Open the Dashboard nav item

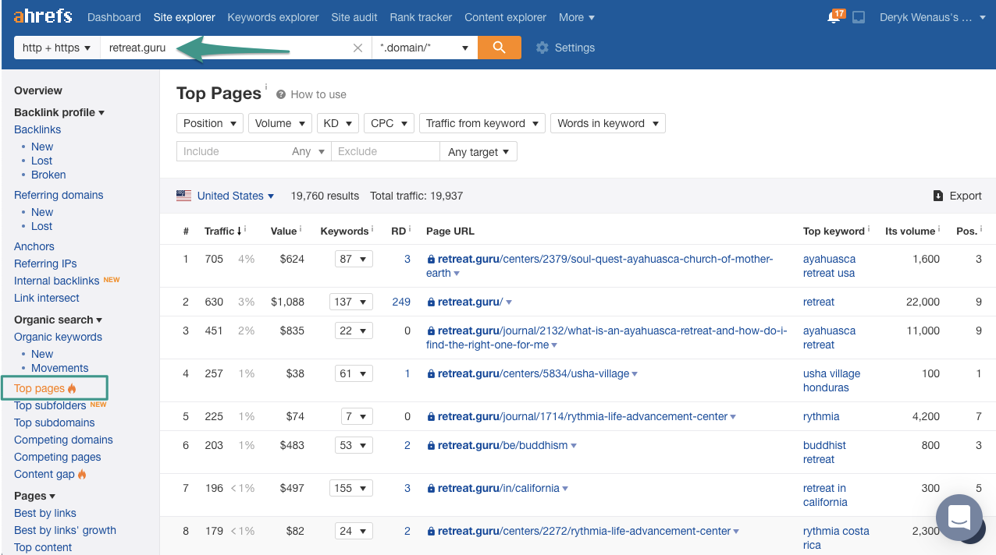click(x=114, y=17)
